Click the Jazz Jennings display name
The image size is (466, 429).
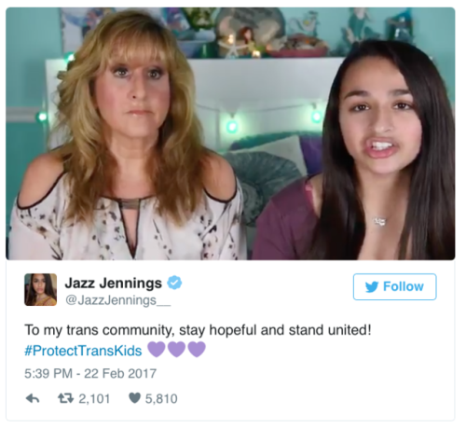tap(114, 283)
